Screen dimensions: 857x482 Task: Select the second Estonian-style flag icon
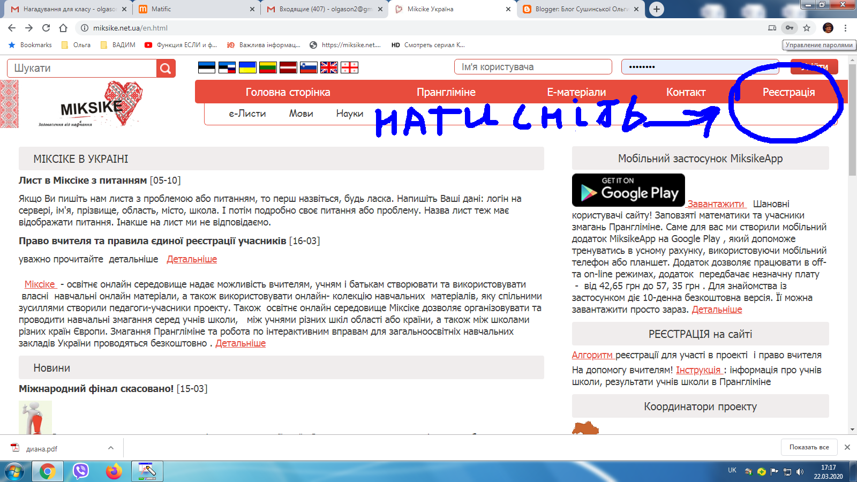(227, 67)
